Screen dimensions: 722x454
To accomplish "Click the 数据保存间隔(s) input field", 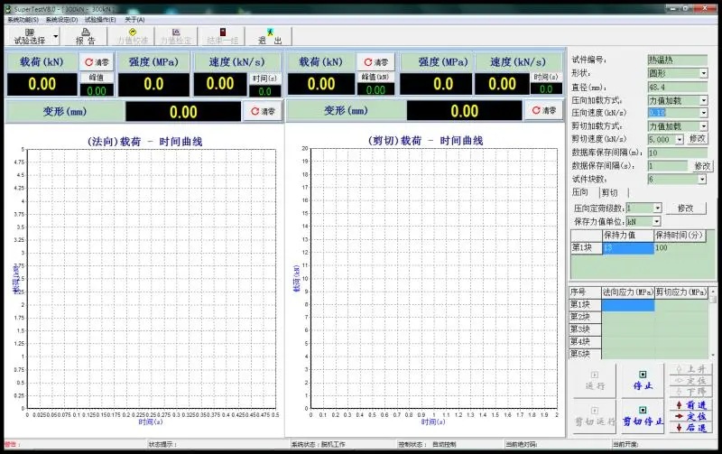I will pyautogui.click(x=668, y=166).
